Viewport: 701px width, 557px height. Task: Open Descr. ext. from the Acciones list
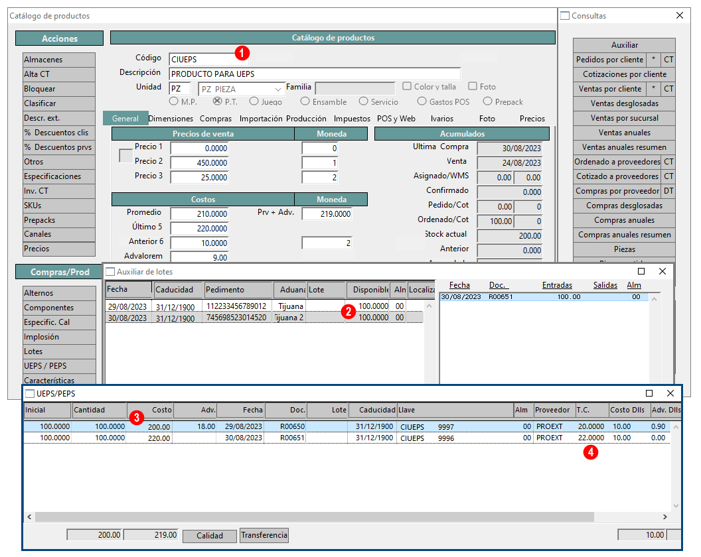click(x=59, y=119)
